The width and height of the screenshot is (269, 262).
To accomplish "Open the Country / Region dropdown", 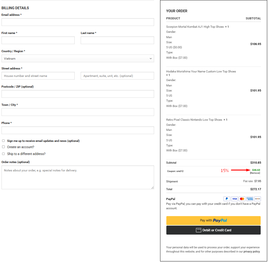I will click(x=78, y=58).
